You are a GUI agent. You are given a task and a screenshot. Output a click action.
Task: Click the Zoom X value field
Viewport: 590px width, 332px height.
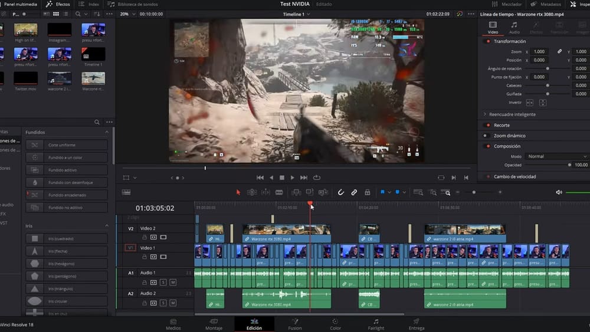[539, 51]
